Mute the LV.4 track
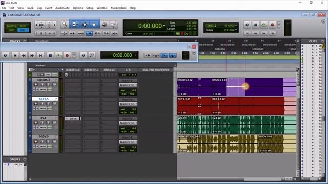 click(x=55, y=122)
